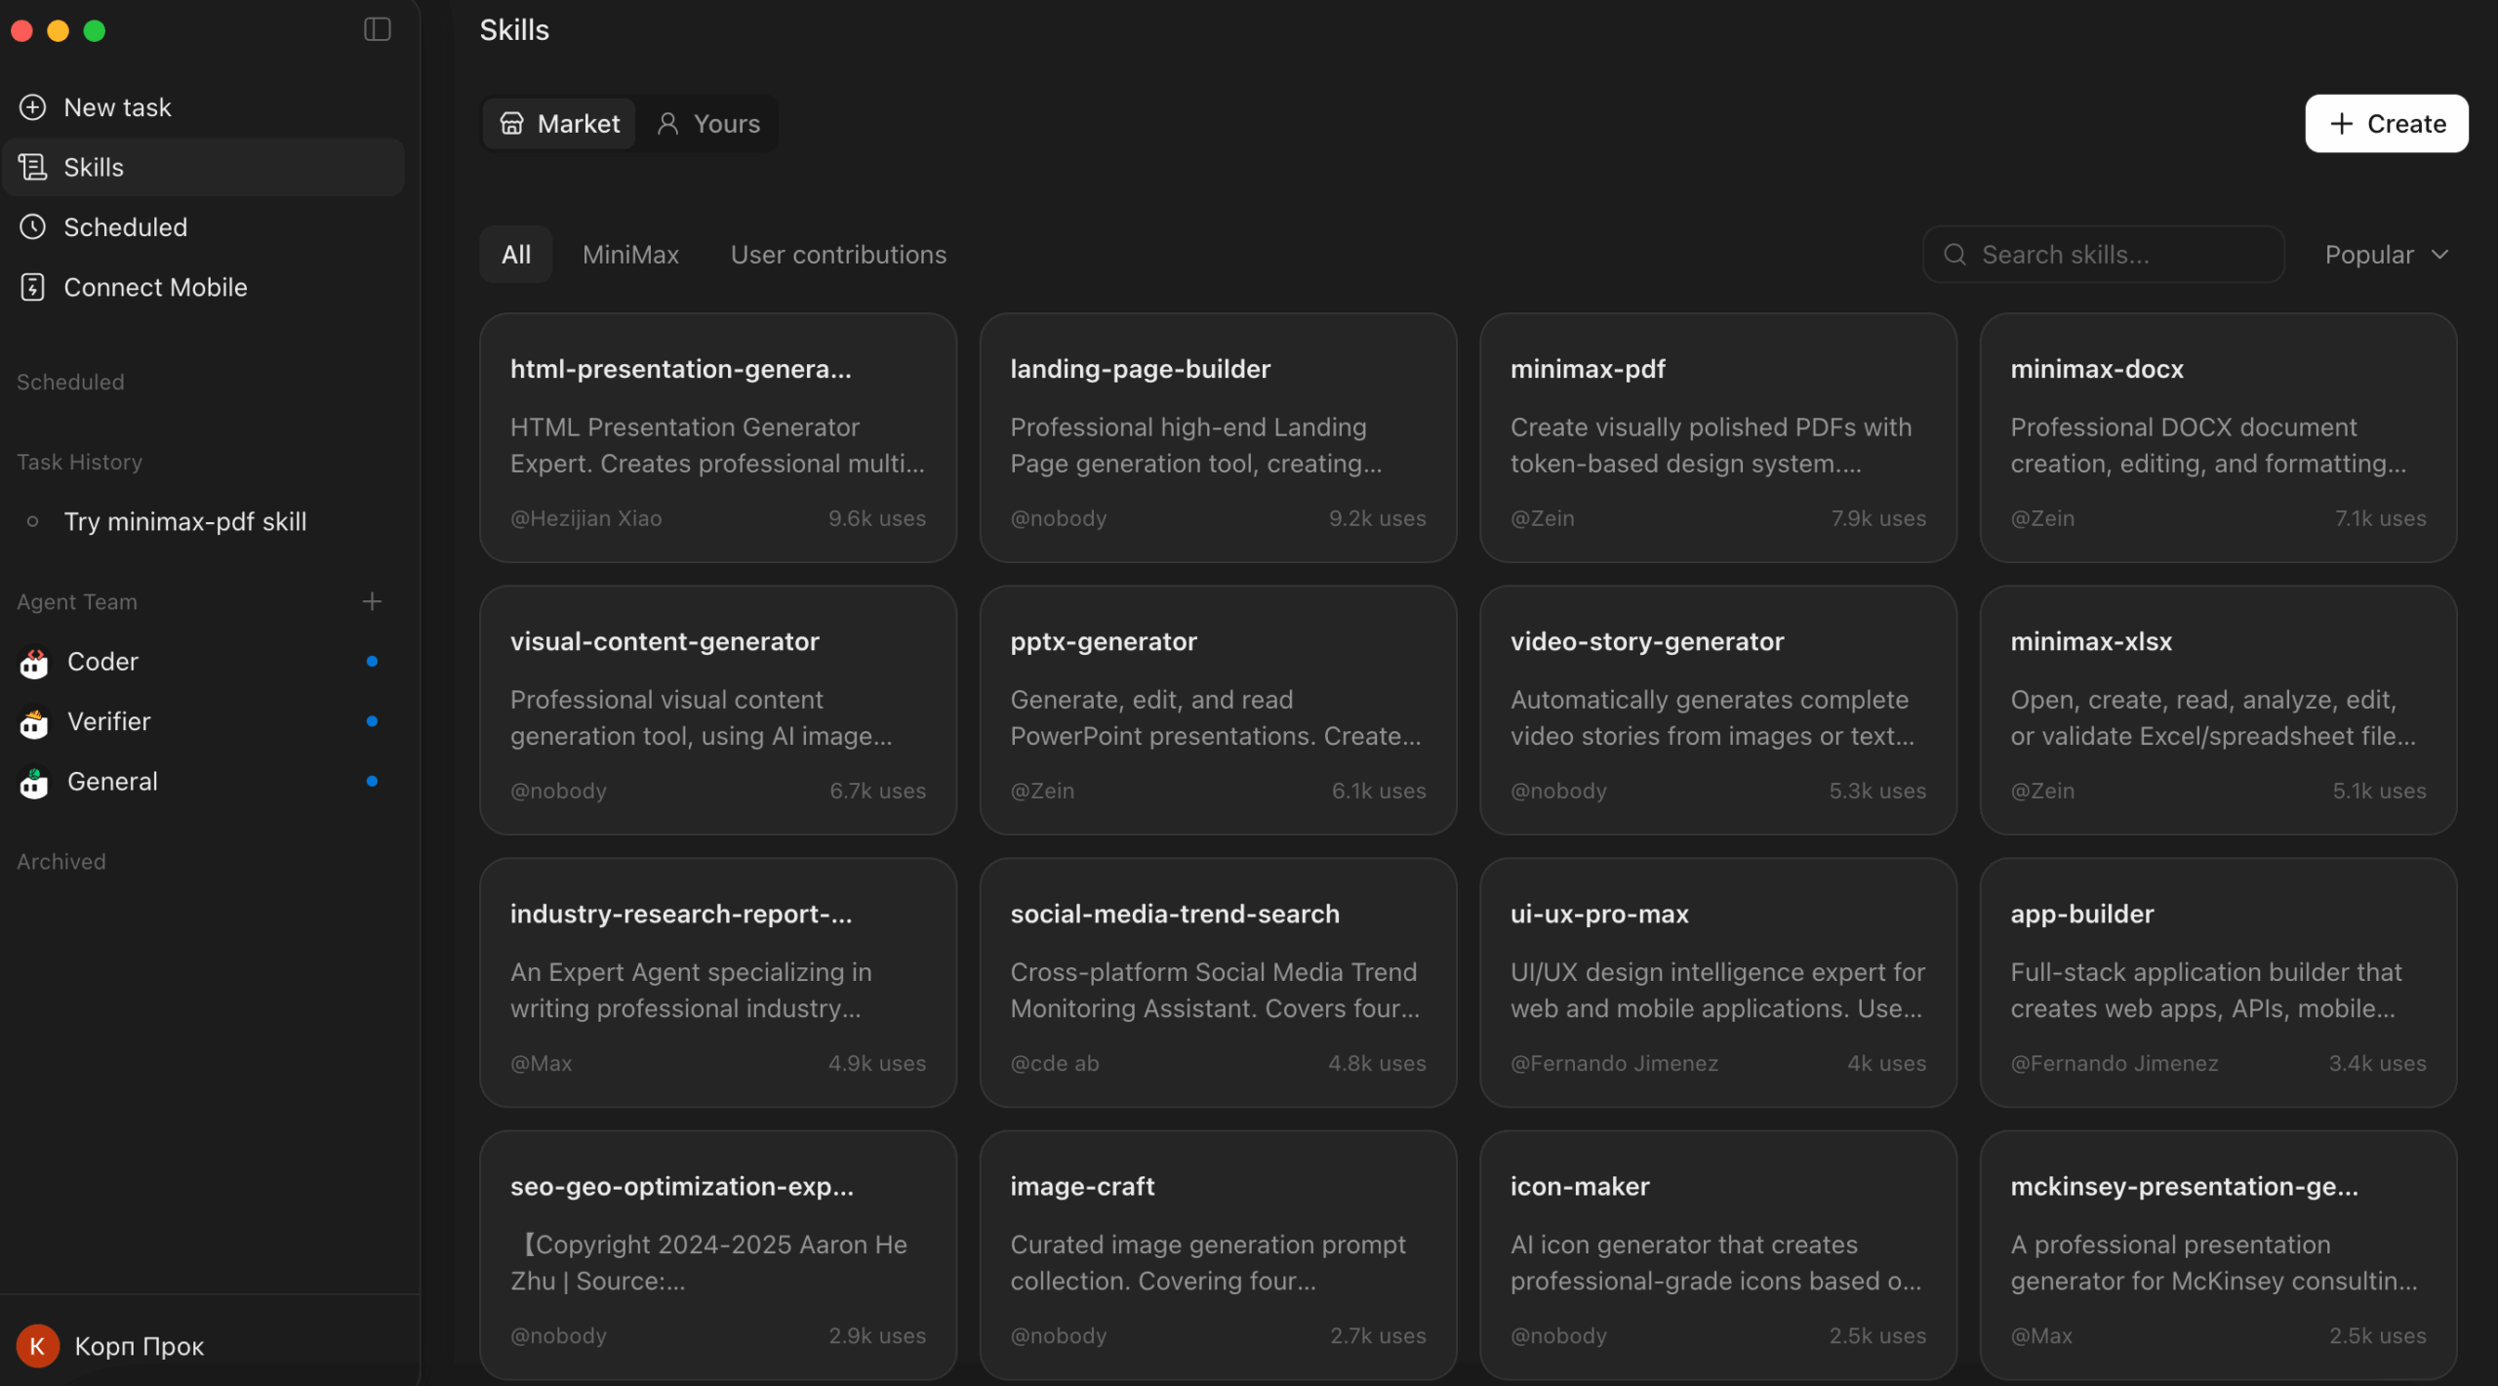The width and height of the screenshot is (2498, 1386).
Task: Toggle the sidebar panel icon
Action: [x=377, y=29]
